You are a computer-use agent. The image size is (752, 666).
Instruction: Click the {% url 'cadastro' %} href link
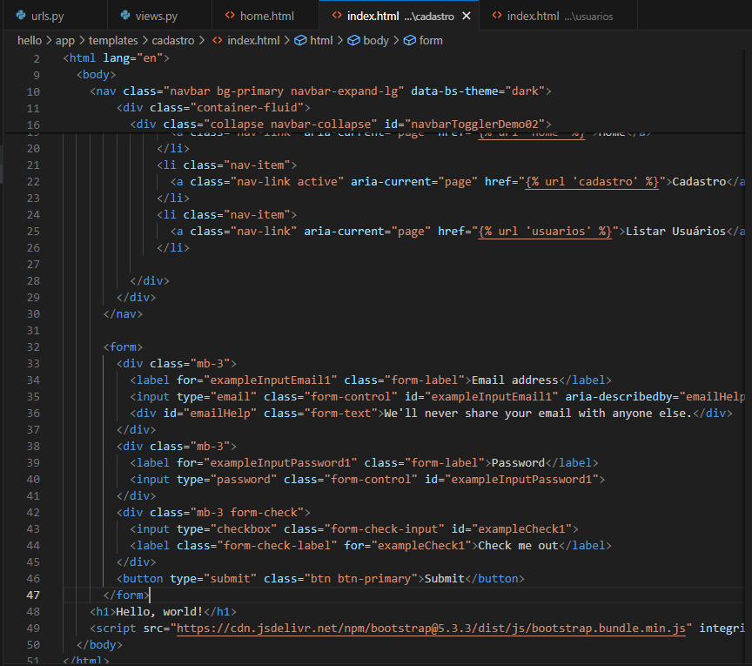[594, 181]
